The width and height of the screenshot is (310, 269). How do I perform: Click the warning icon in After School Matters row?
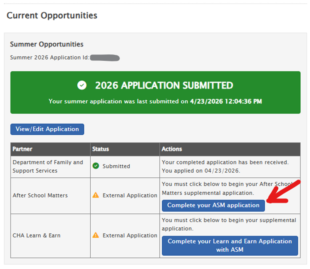point(96,195)
